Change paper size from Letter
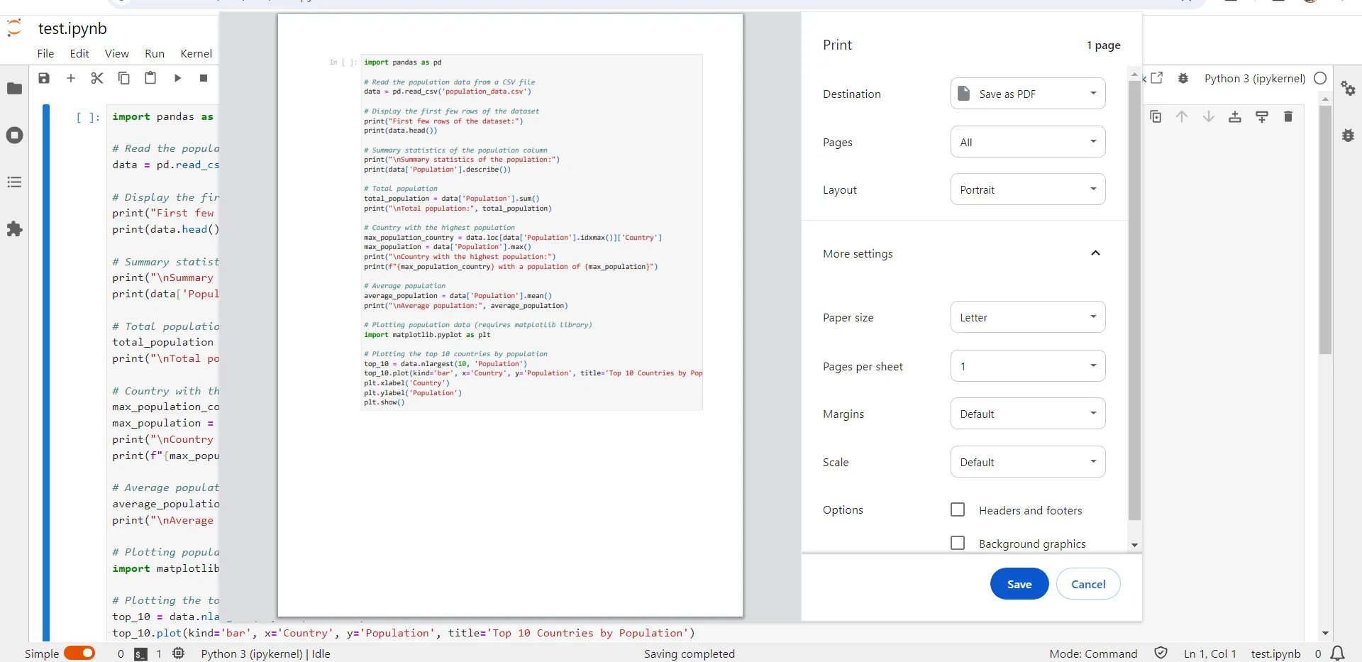 1027,317
